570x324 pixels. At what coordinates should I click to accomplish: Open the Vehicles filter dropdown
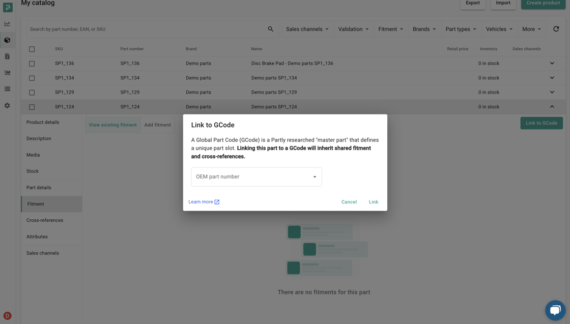(499, 29)
